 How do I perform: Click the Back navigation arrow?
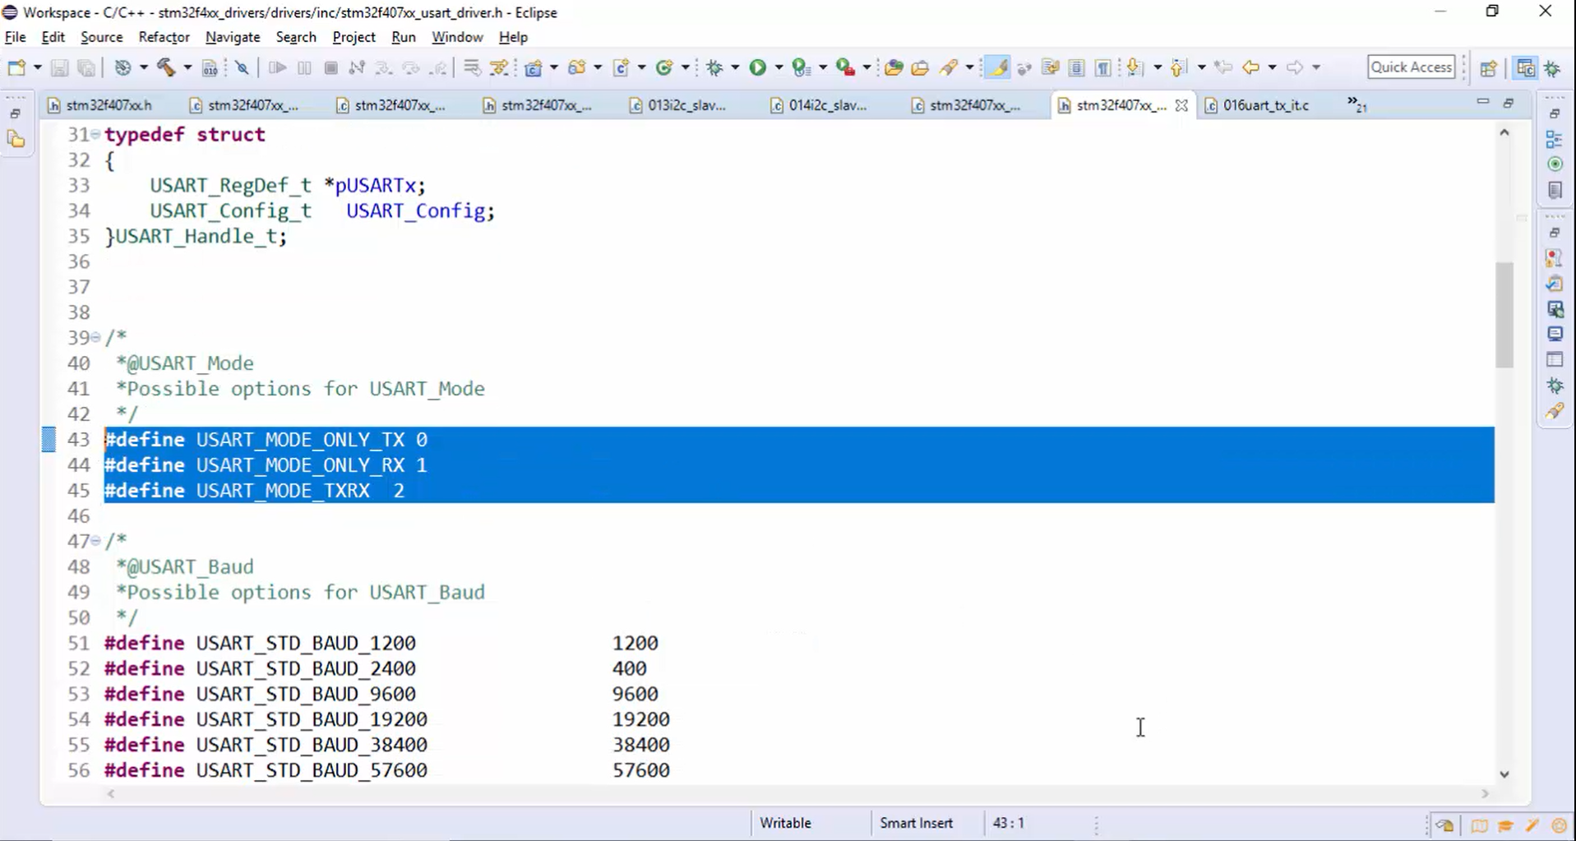[x=1250, y=67]
